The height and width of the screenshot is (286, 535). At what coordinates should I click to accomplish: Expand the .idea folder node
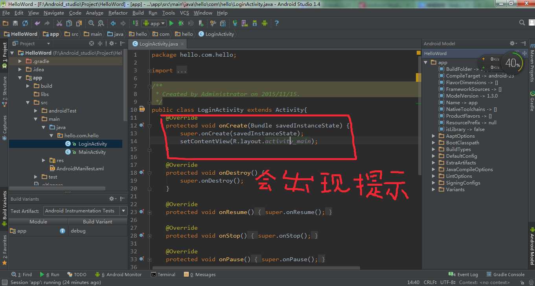click(20, 70)
